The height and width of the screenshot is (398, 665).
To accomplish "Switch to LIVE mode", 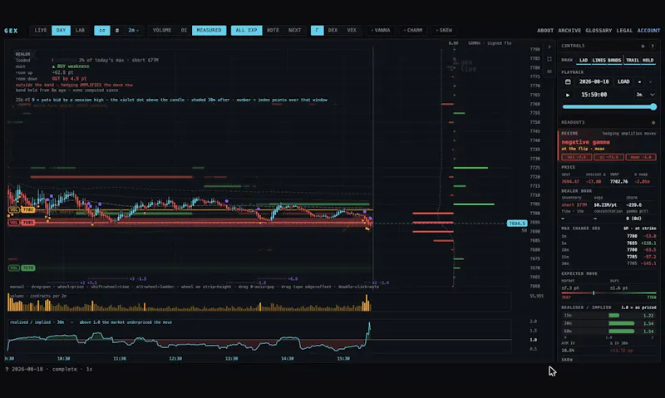I will tap(41, 30).
